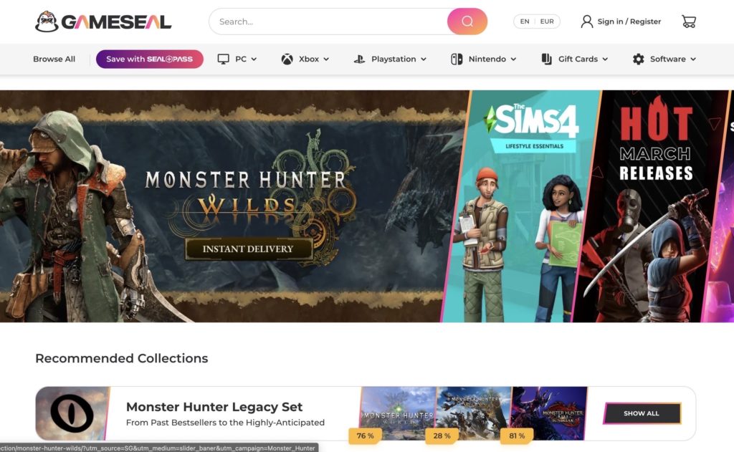Click the Software gear icon
This screenshot has height=452, width=734.
coord(638,59)
